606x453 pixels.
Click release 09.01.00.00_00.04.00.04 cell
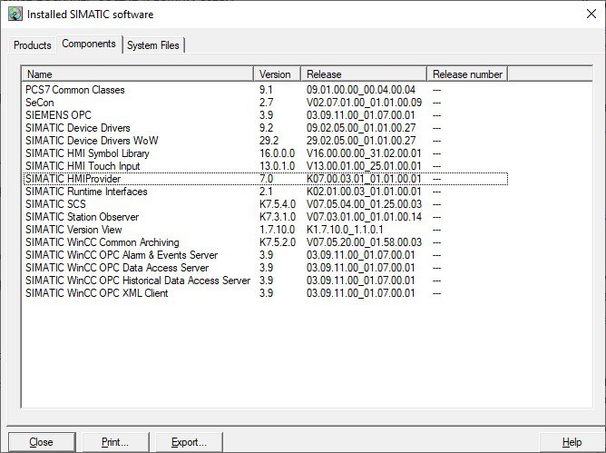(361, 90)
